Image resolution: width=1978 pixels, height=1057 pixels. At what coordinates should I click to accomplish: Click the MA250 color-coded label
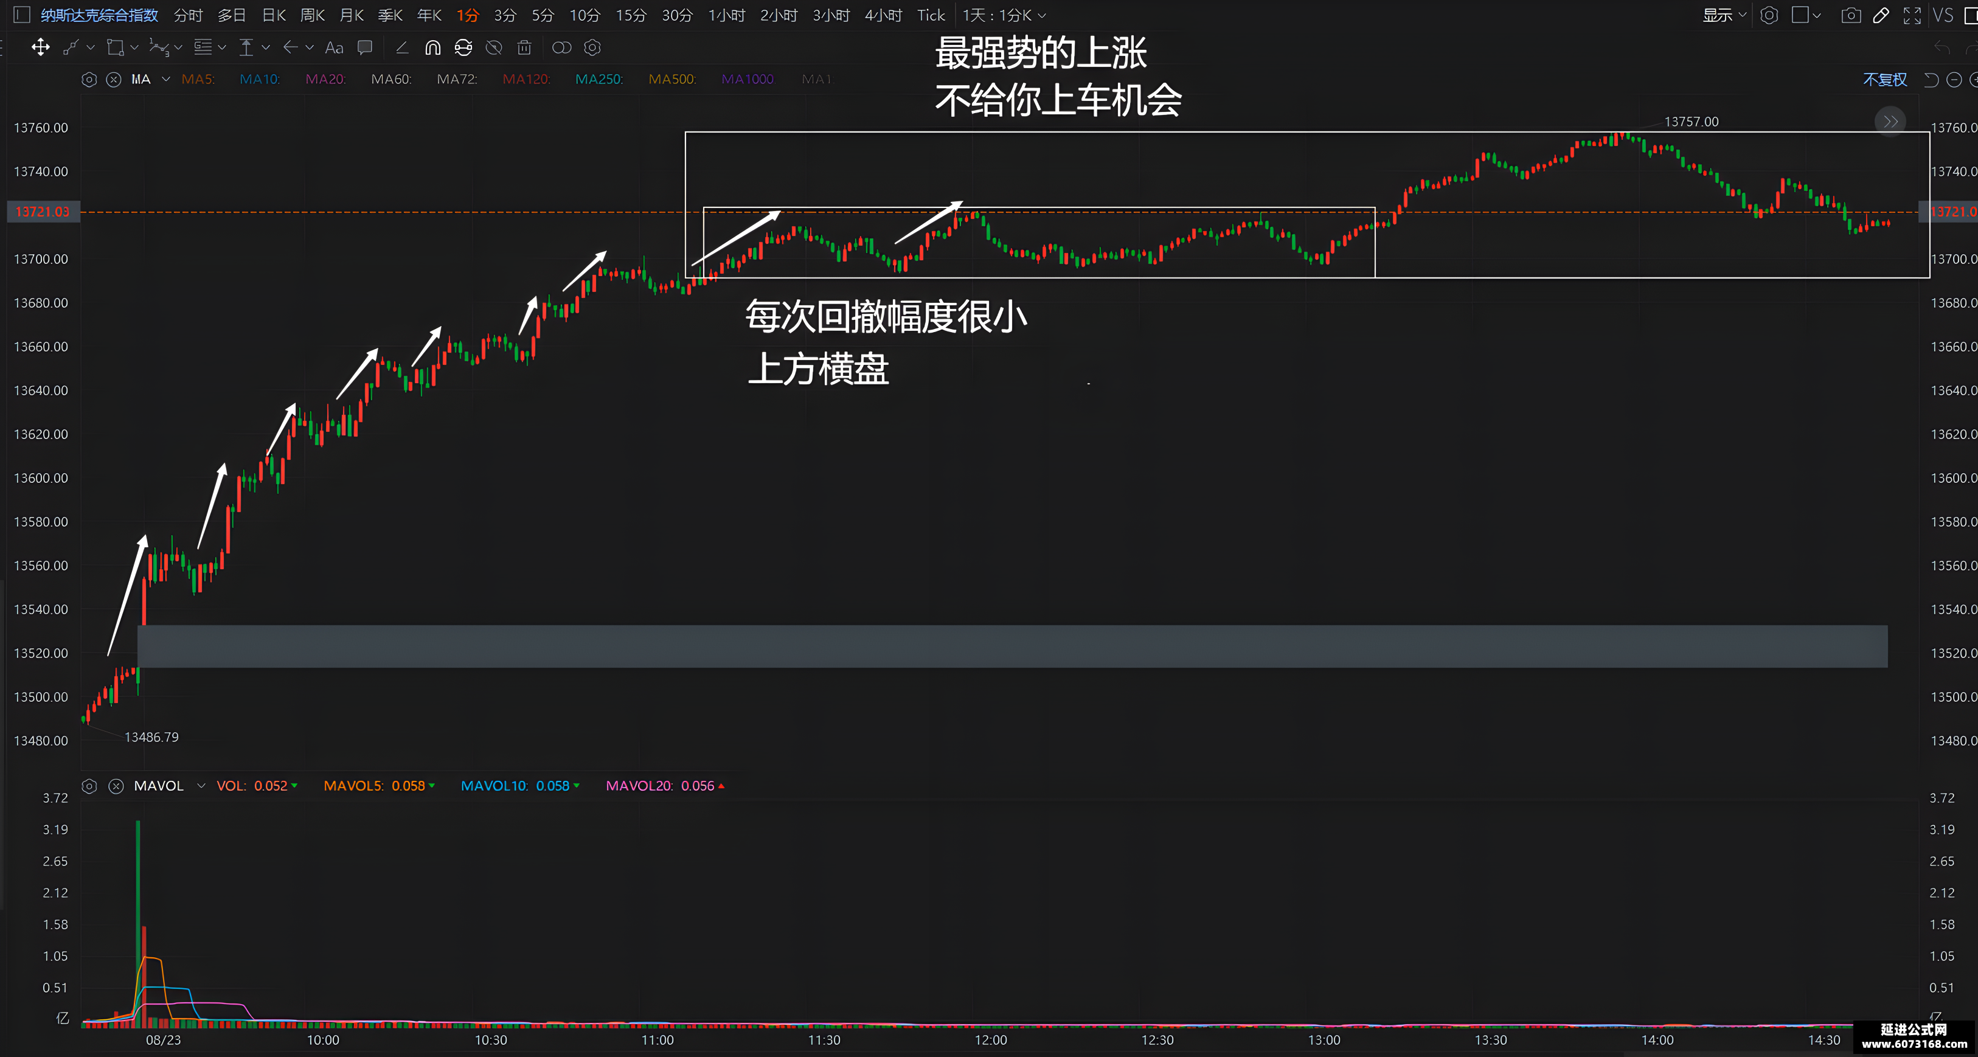click(599, 79)
